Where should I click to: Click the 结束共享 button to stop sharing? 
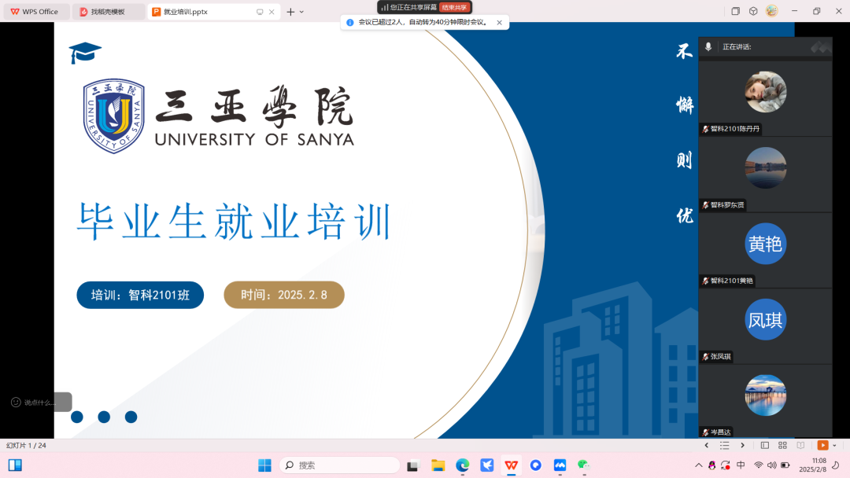tap(453, 6)
